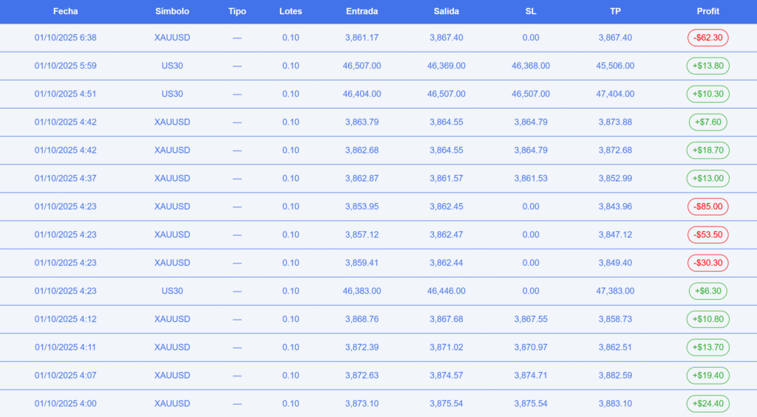This screenshot has width=757, height=417.
Task: Select the -$53.50 loss badge
Action: [x=707, y=235]
